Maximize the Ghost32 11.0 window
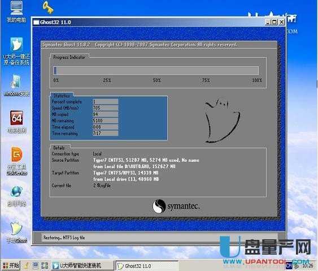Image resolution: width=318 pixels, height=271 pixels. pos(274,22)
